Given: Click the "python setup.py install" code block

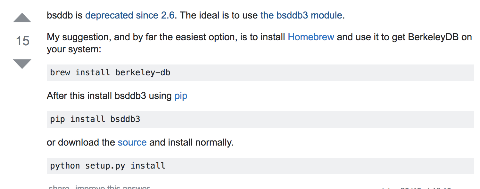Looking at the screenshot, I should (108, 166).
